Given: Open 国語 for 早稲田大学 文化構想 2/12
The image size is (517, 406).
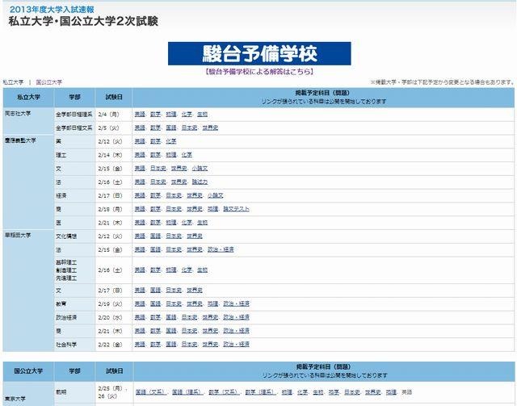Looking at the screenshot, I should (x=155, y=236).
